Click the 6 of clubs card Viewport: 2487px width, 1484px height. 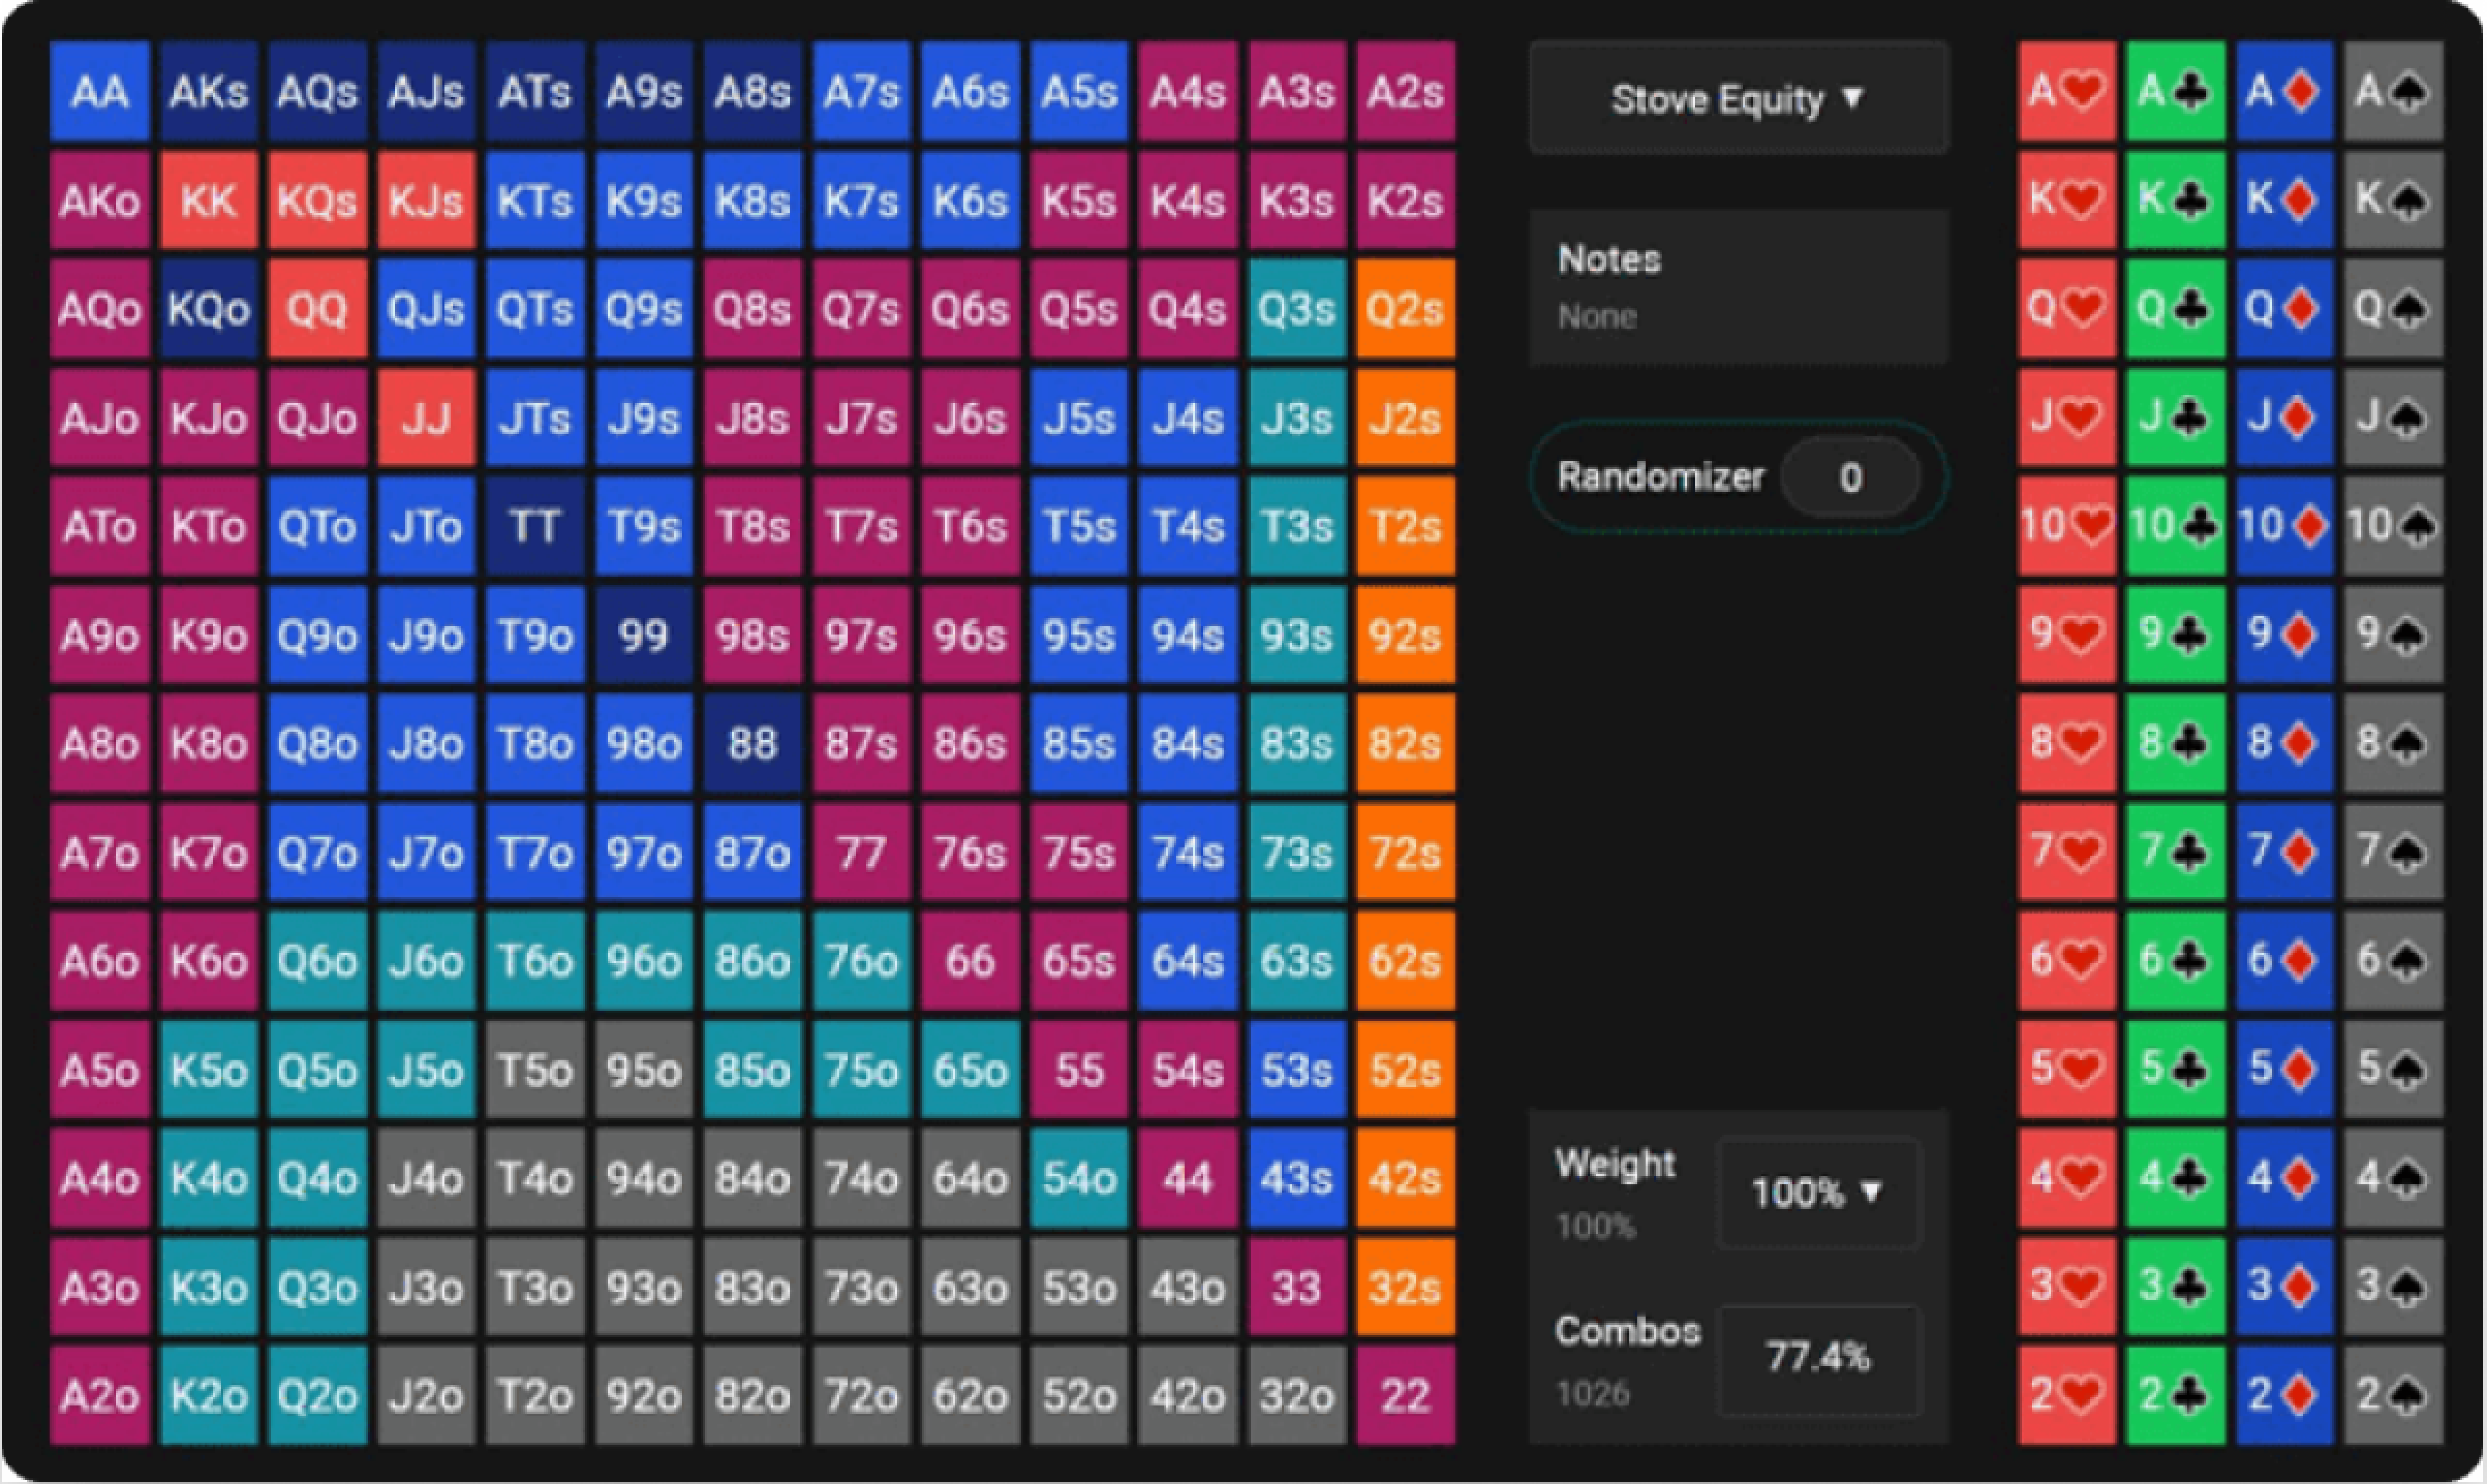pos(2175,961)
